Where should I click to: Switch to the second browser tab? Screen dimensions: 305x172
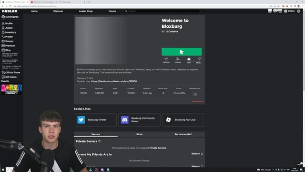click(x=43, y=2)
